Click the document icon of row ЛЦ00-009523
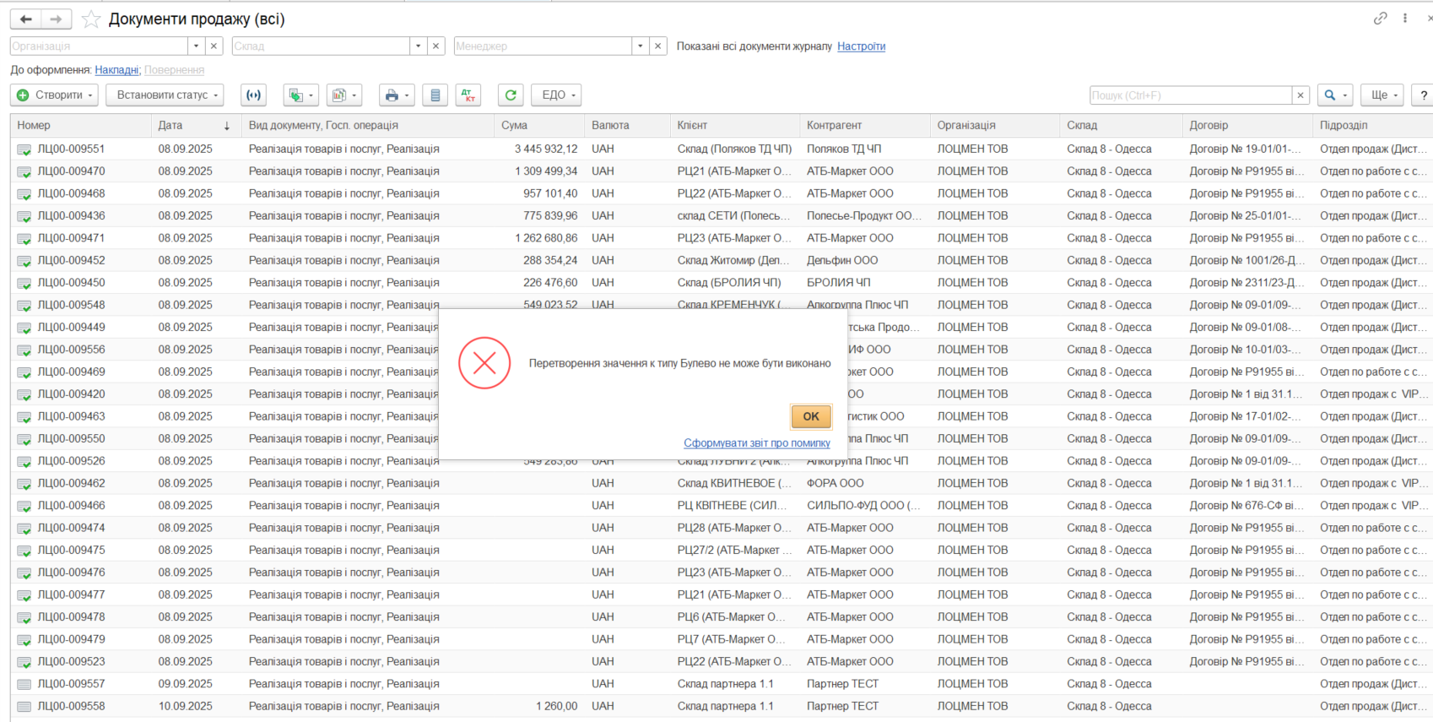Viewport: 1433px width, 722px height. click(24, 662)
